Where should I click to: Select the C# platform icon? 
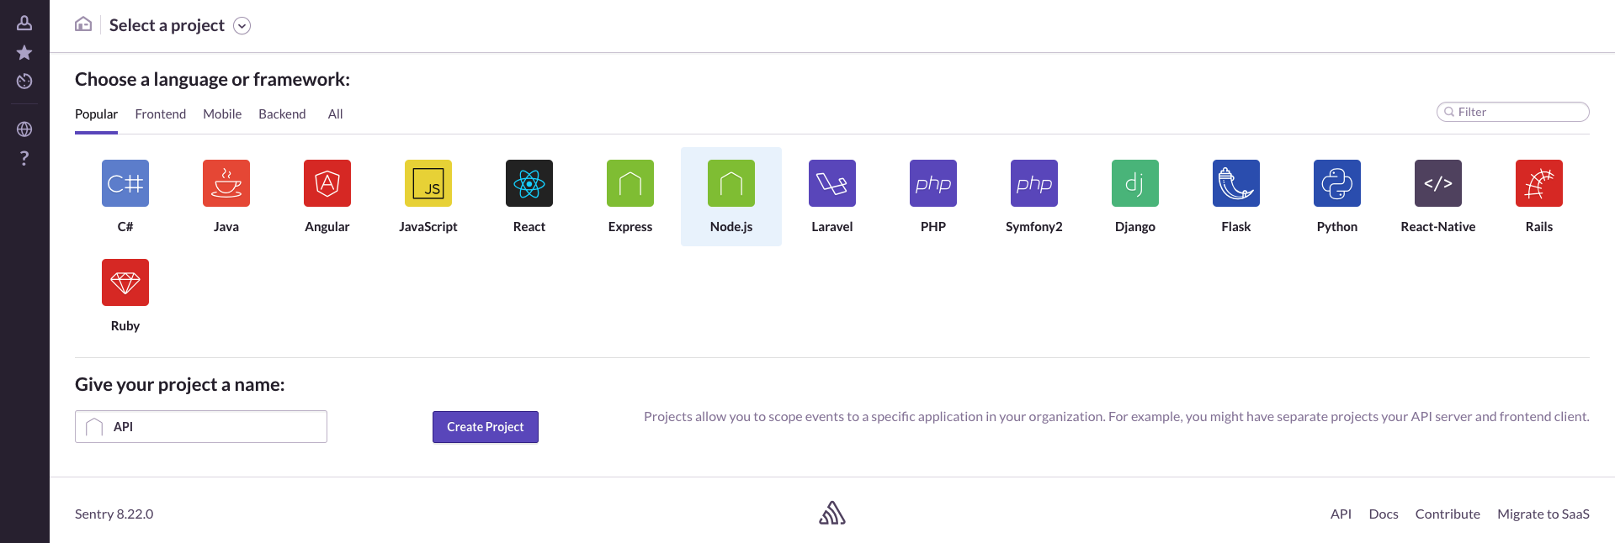[x=125, y=183]
